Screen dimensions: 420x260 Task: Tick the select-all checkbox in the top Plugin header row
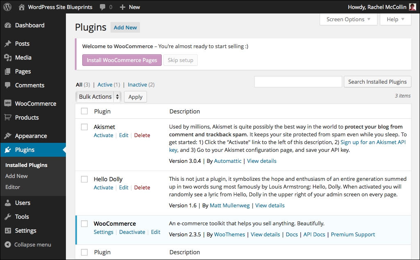pos(84,111)
